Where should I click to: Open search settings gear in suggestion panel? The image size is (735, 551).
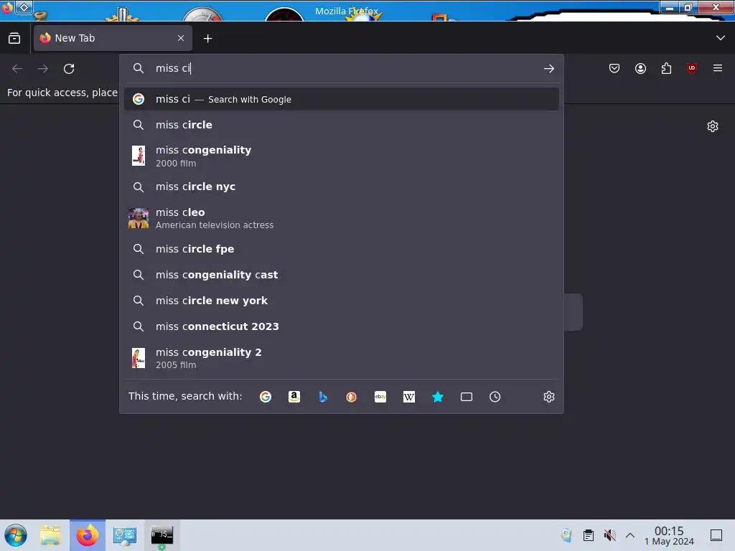[549, 397]
